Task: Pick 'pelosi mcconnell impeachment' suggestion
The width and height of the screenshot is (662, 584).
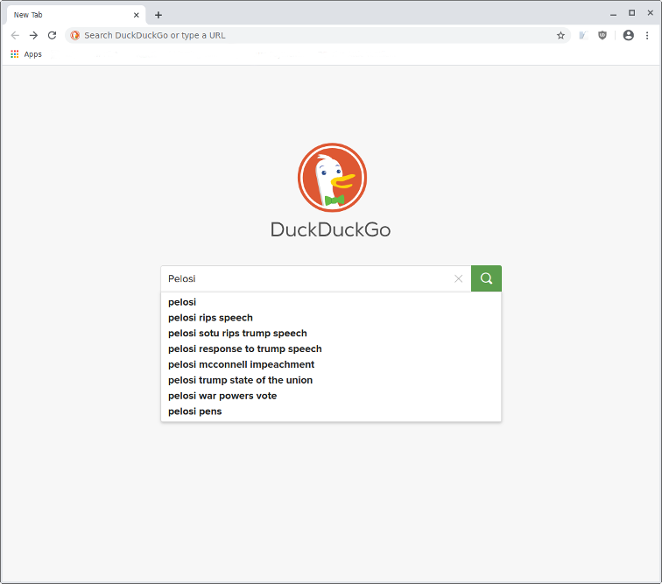Action: (x=331, y=364)
